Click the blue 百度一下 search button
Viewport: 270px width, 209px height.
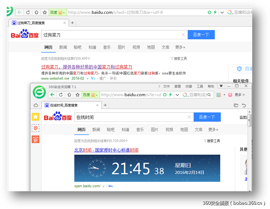[x=207, y=117]
